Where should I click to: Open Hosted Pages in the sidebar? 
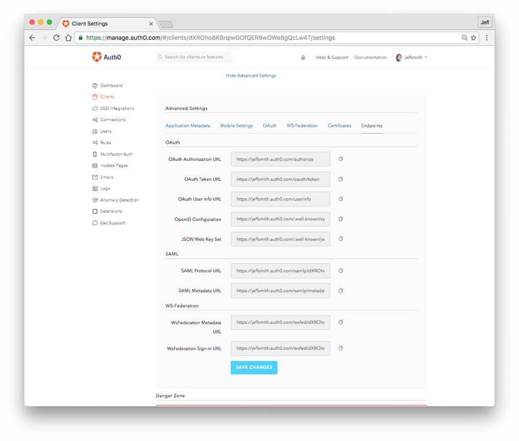(x=110, y=165)
